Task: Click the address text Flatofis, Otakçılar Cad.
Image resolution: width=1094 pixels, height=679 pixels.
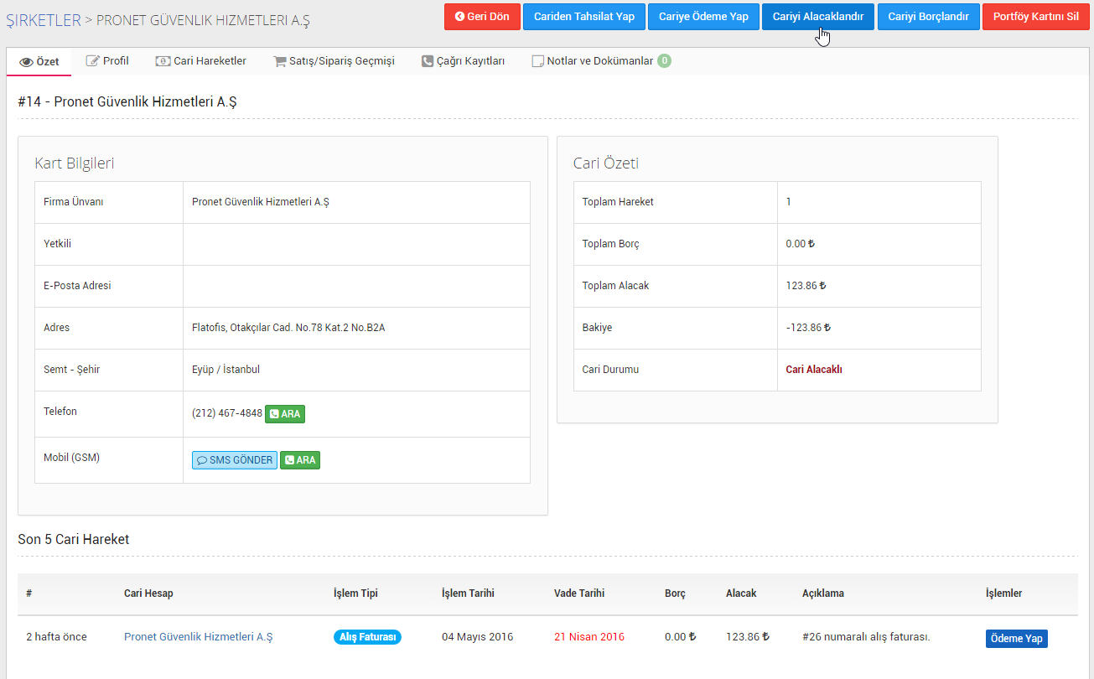Action: pos(288,328)
